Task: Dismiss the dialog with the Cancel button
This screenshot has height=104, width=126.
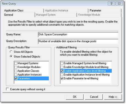Action: click(x=94, y=97)
